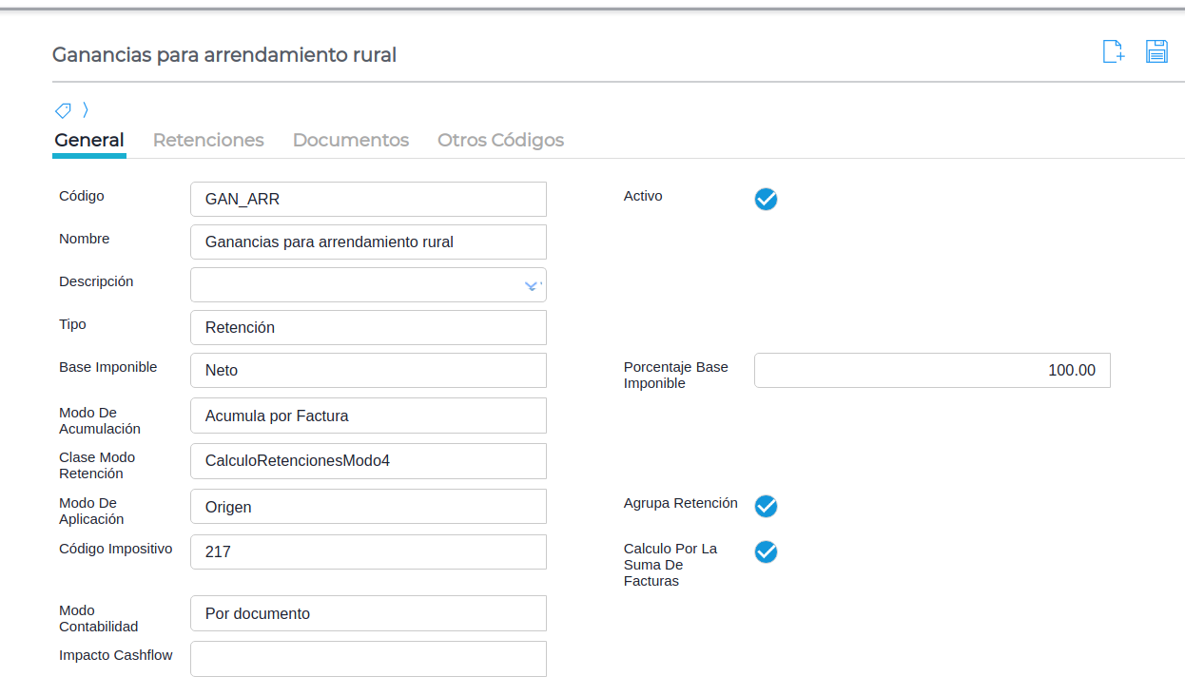Open the Documentos tab
This screenshot has height=696, width=1185.
(x=350, y=140)
